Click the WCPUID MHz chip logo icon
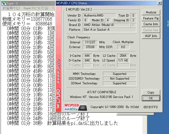This screenshot has height=134, width=169. pos(76,107)
